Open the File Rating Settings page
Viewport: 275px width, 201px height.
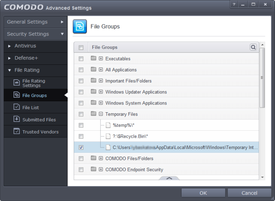coord(36,83)
